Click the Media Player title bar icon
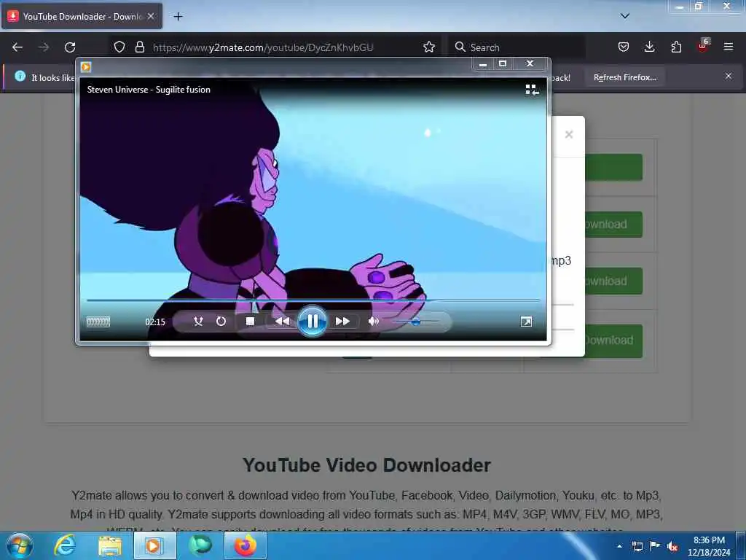 [x=86, y=66]
